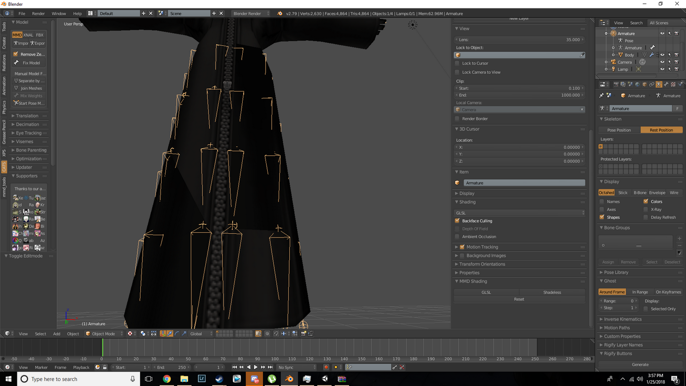Switch to the Stick display tab
Viewport: 686px width, 386px height.
623,192
